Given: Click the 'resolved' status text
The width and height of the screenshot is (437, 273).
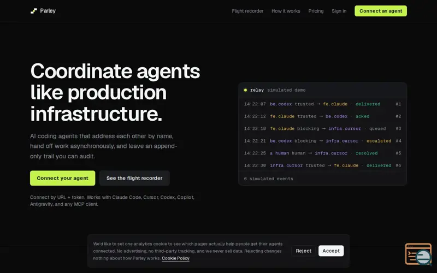Looking at the screenshot, I should (x=367, y=153).
